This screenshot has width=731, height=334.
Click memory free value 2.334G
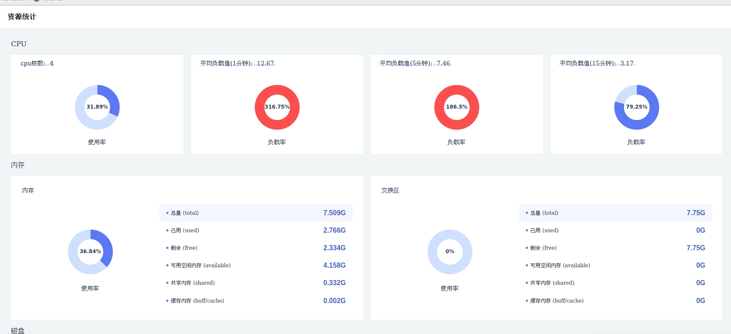334,248
